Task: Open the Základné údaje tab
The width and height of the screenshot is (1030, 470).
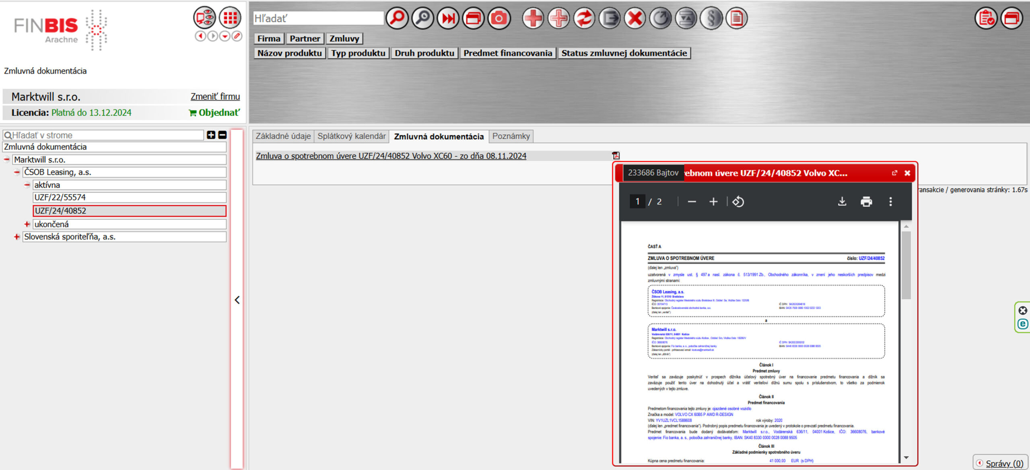Action: tap(283, 136)
